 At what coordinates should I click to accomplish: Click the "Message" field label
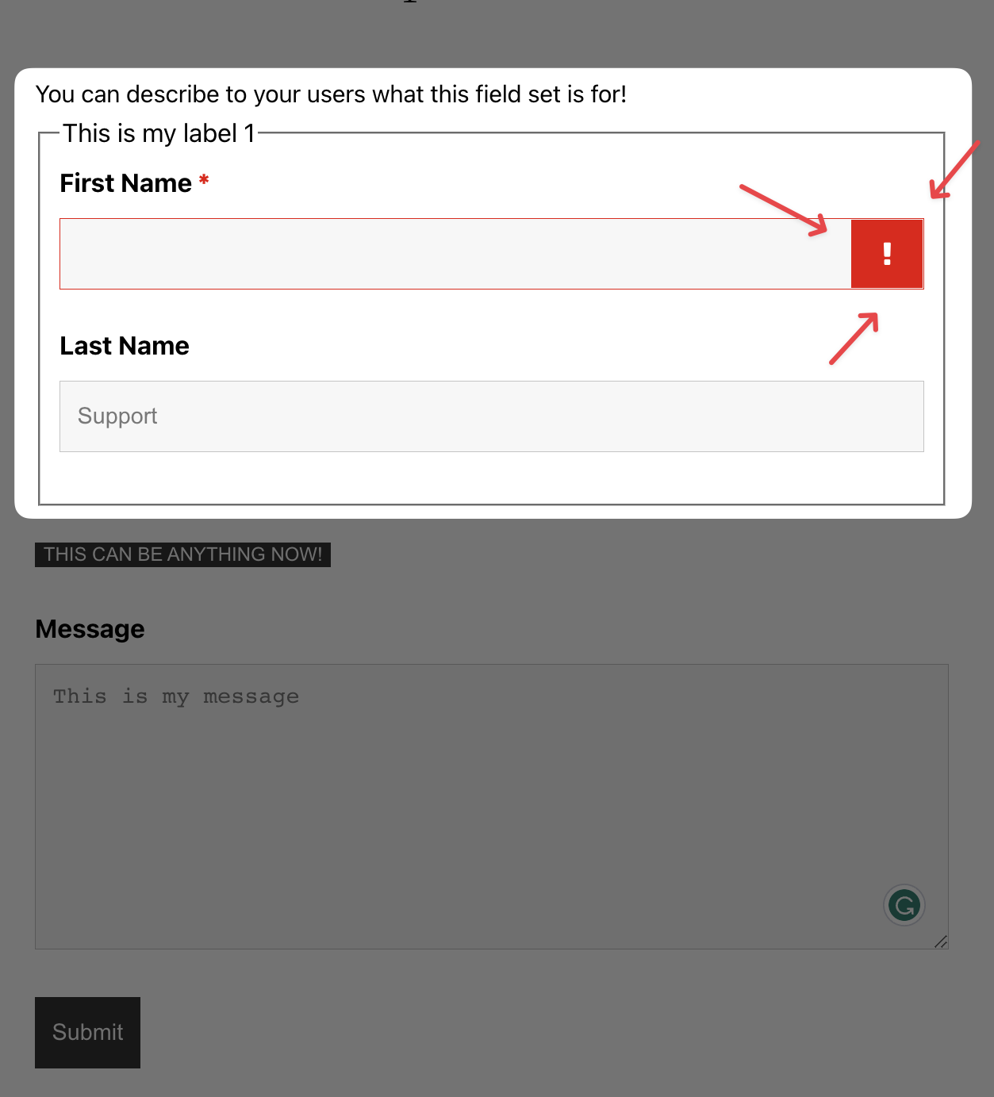(90, 629)
